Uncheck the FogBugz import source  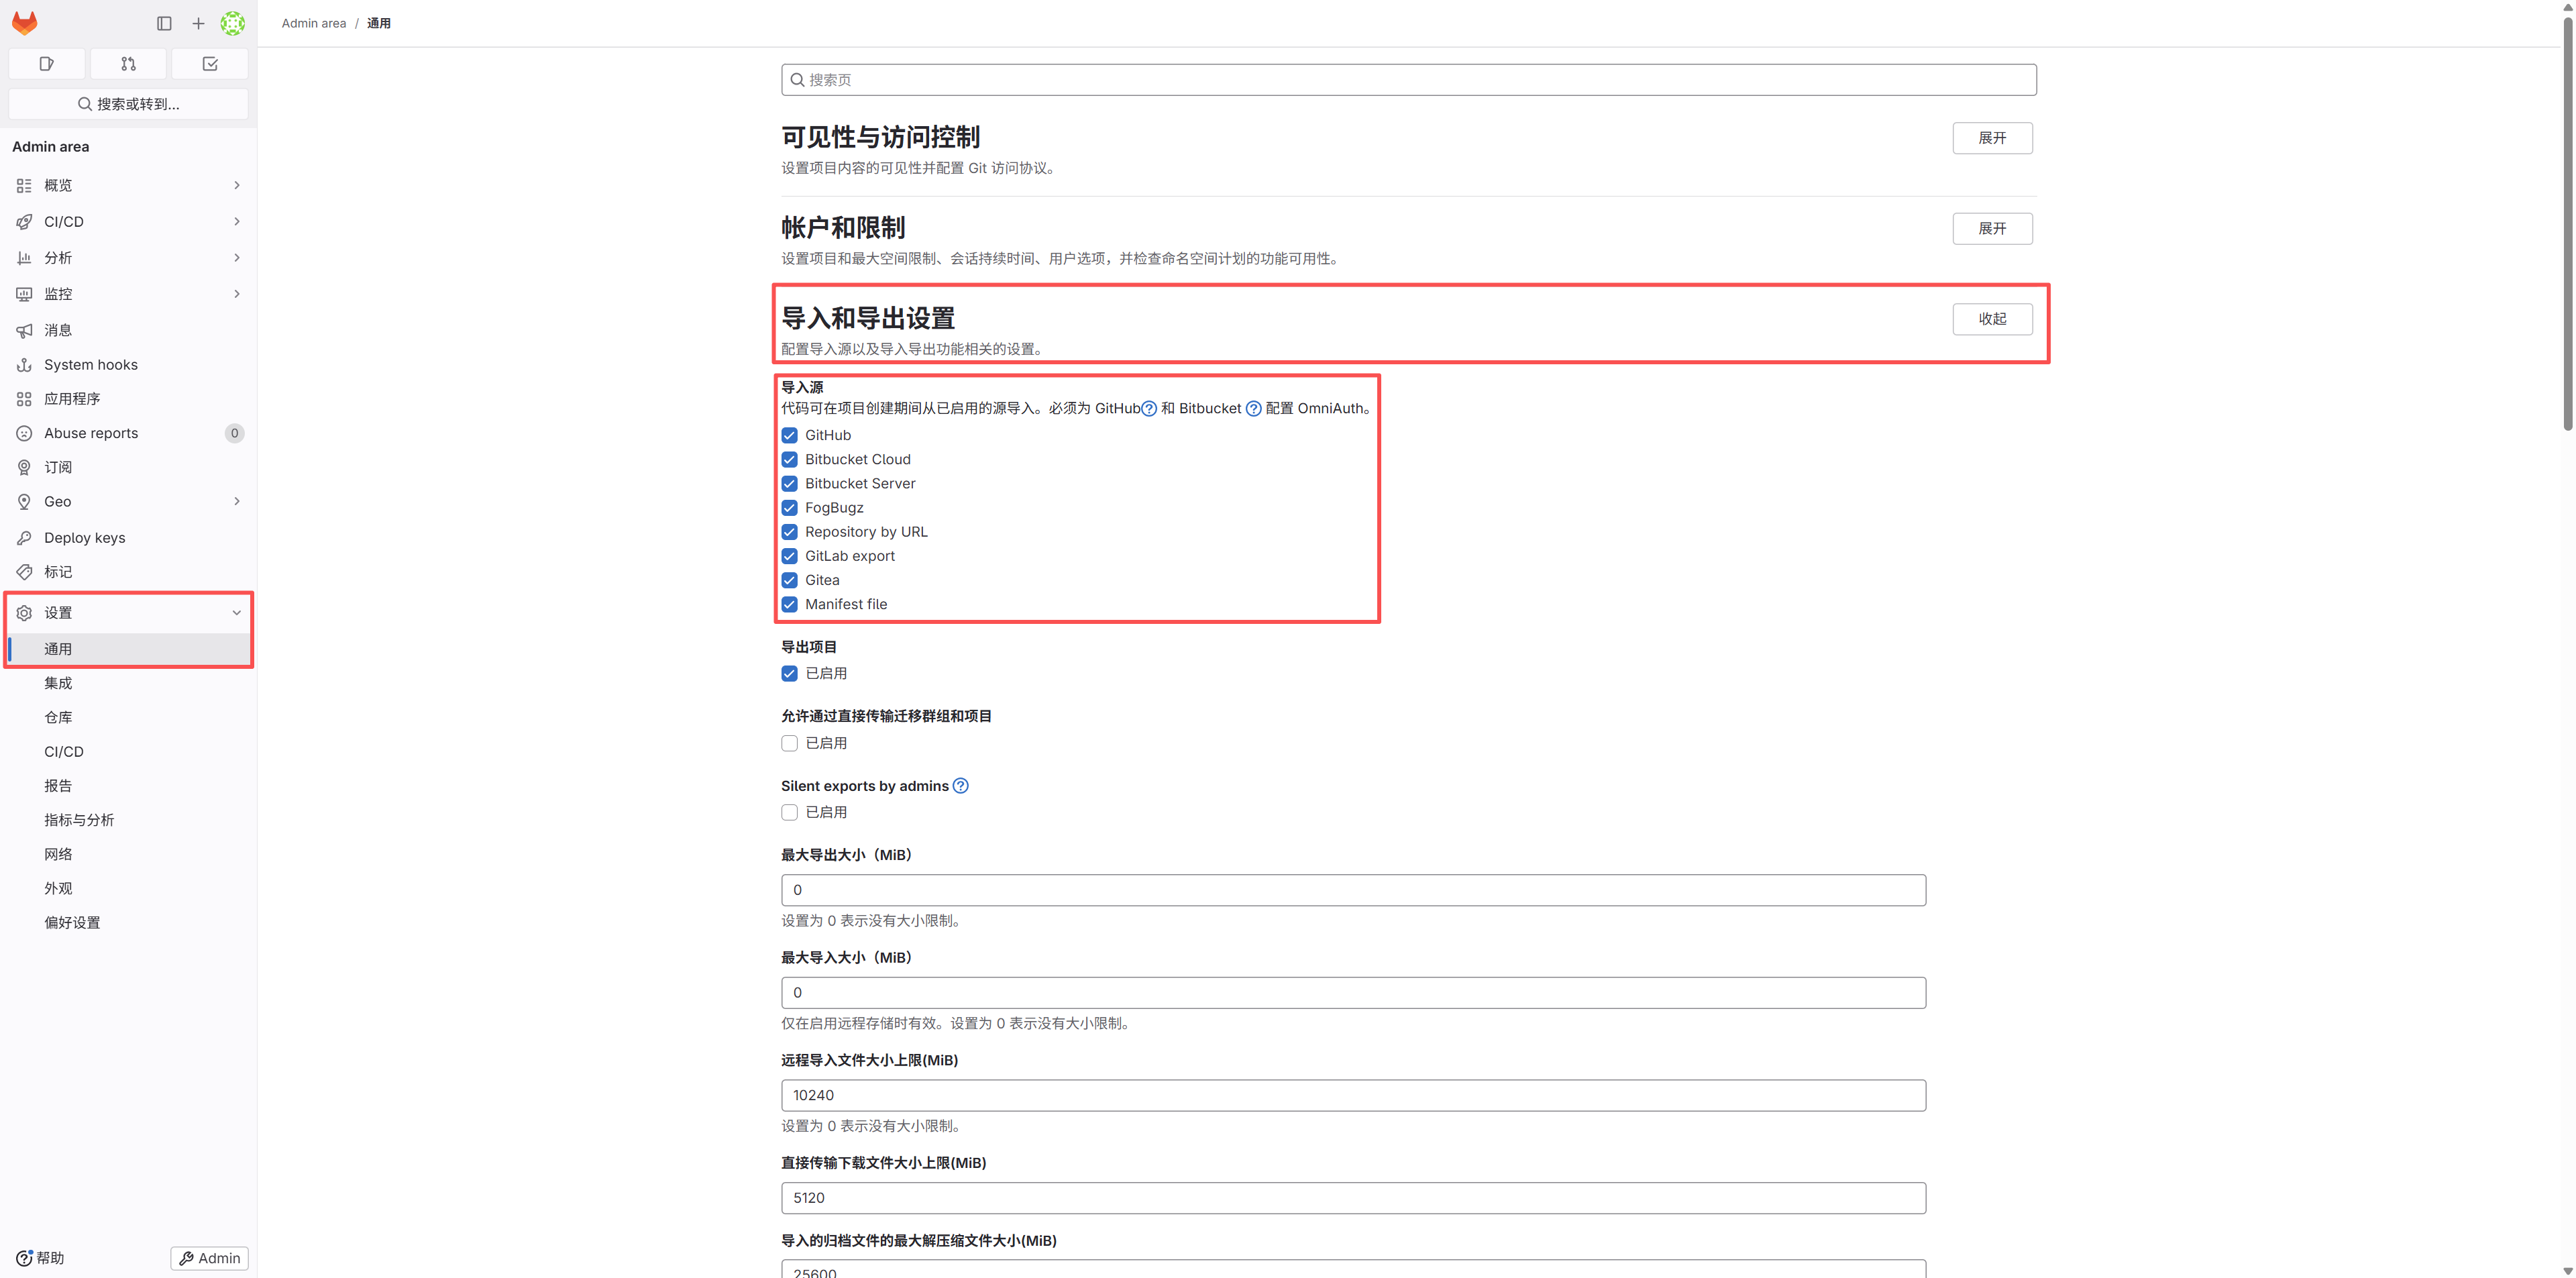click(789, 508)
